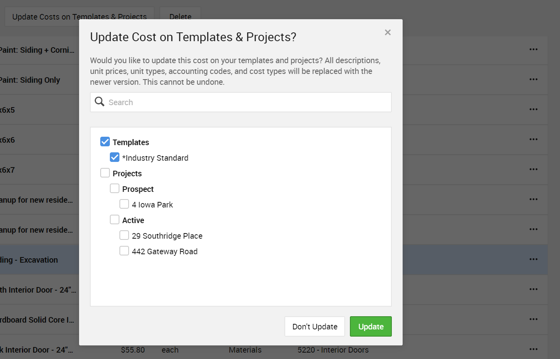Open ellipsis menu for Hardboard Solid Core row

click(x=533, y=319)
